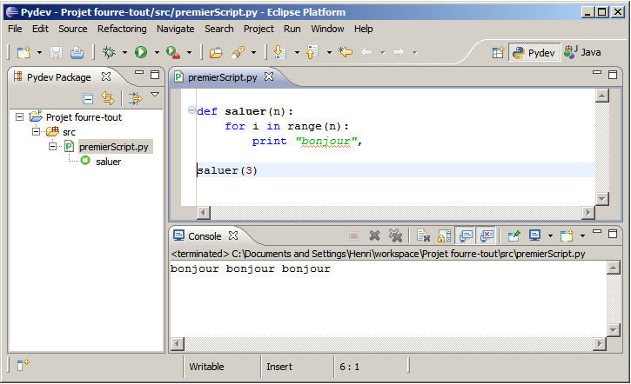This screenshot has width=631, height=384.
Task: Click the Save floppy disk icon
Action: [56, 52]
